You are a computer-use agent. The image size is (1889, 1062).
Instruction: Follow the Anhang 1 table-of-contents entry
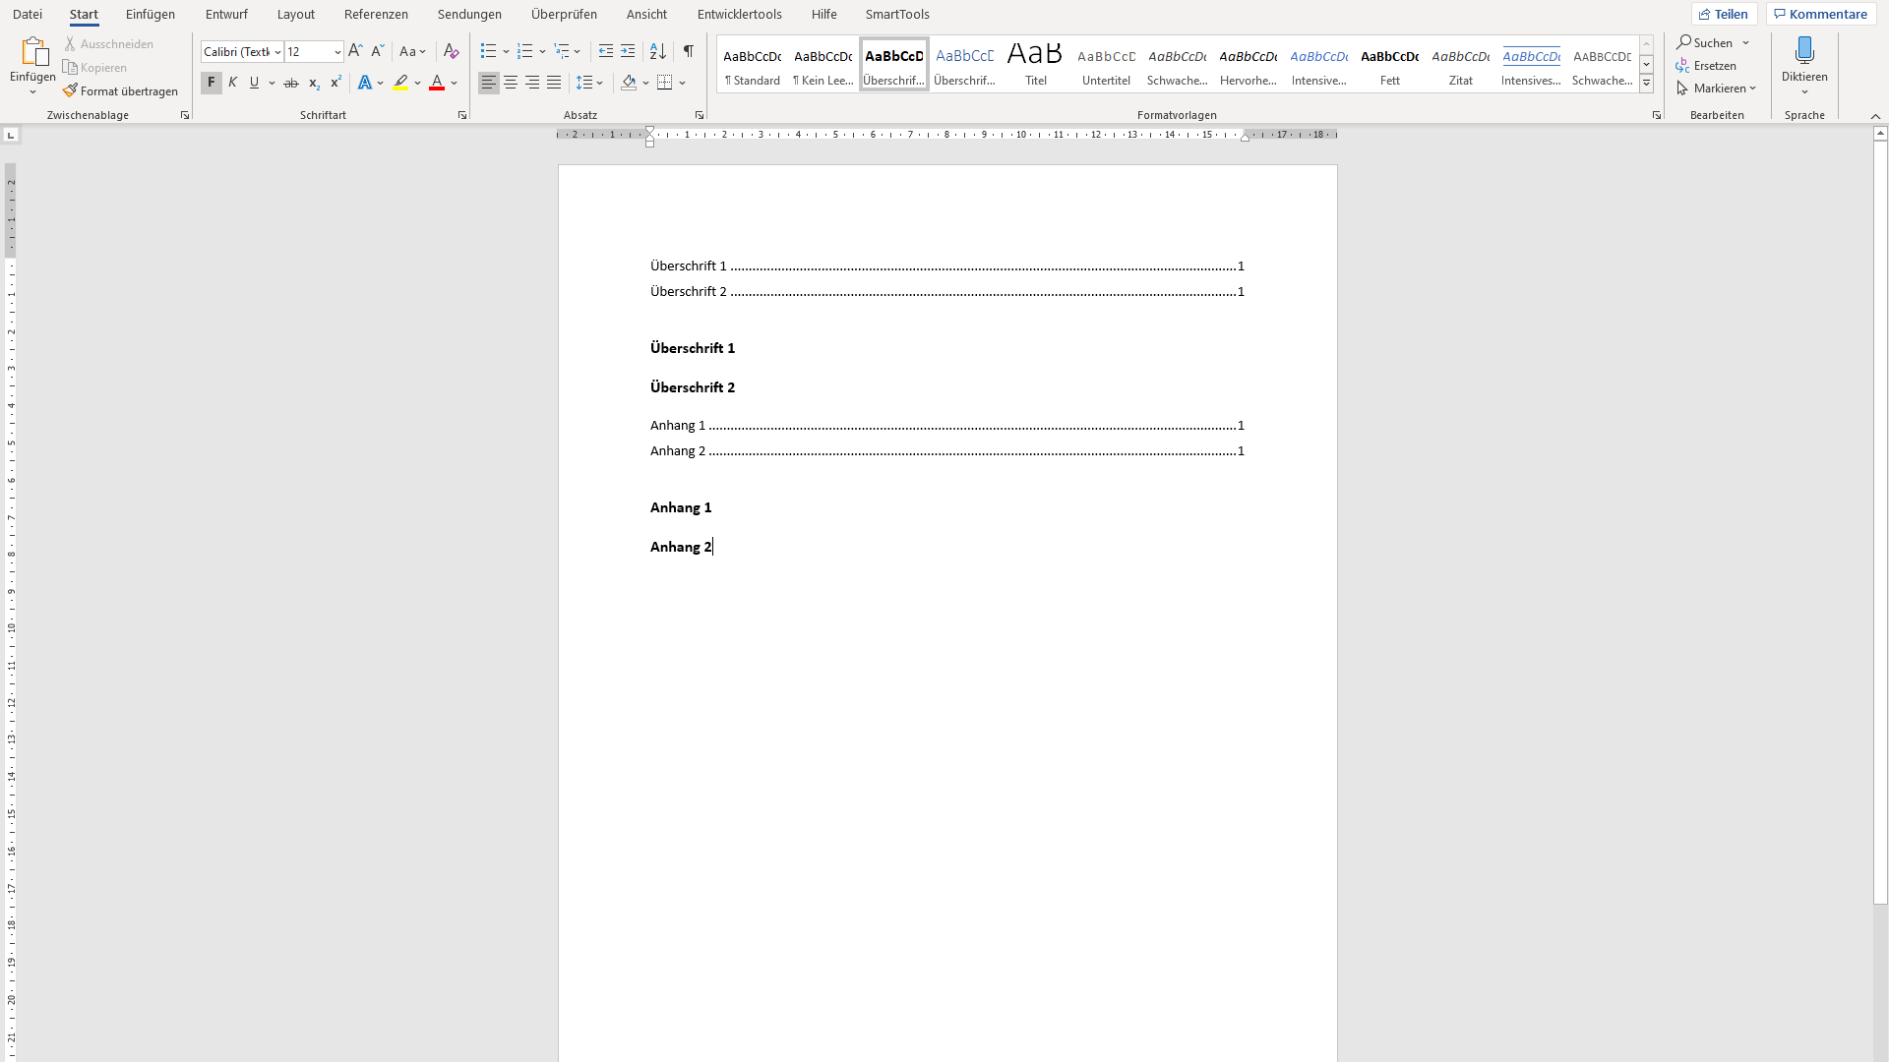pyautogui.click(x=946, y=425)
